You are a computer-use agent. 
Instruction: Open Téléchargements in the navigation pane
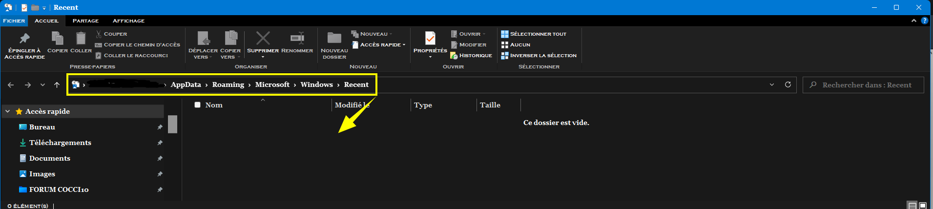tap(60, 143)
